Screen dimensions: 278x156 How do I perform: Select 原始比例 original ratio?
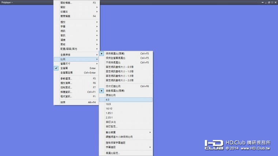(x=126, y=95)
